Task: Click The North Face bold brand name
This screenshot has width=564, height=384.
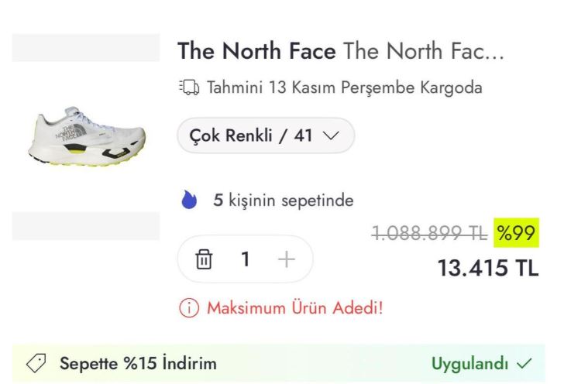Action: 256,52
